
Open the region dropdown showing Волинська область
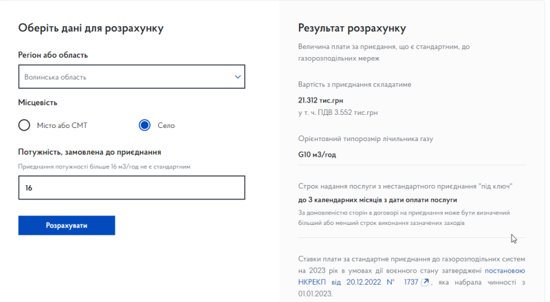[x=124, y=77]
